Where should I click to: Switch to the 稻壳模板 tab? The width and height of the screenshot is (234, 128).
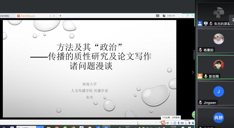coord(5,16)
